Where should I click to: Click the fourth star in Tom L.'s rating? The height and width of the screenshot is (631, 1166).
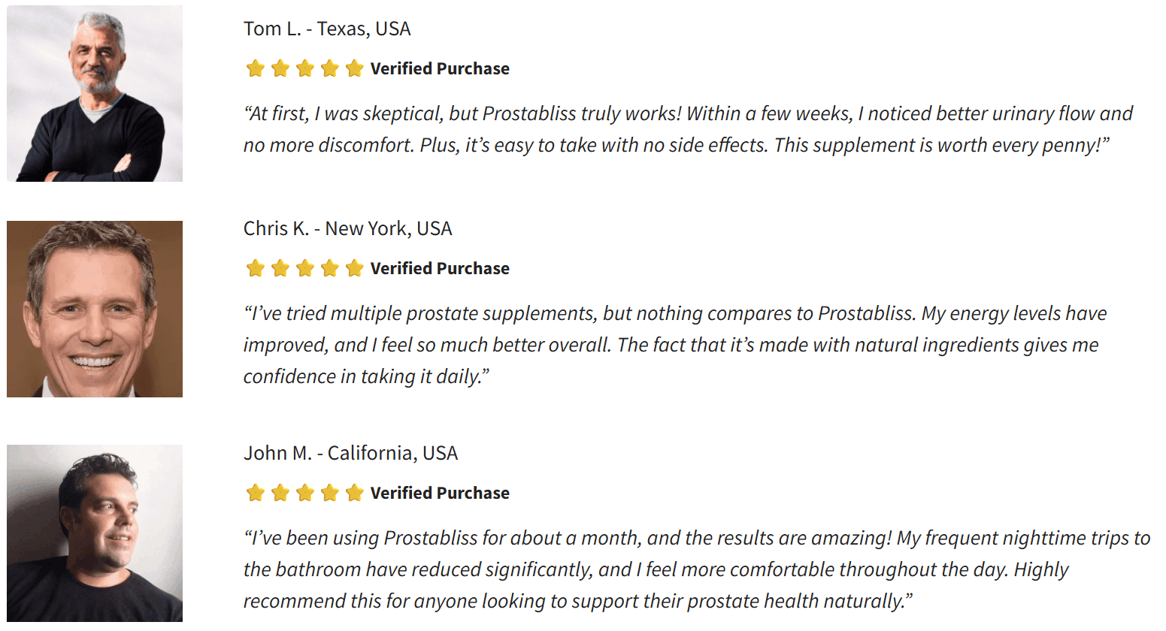pos(330,69)
